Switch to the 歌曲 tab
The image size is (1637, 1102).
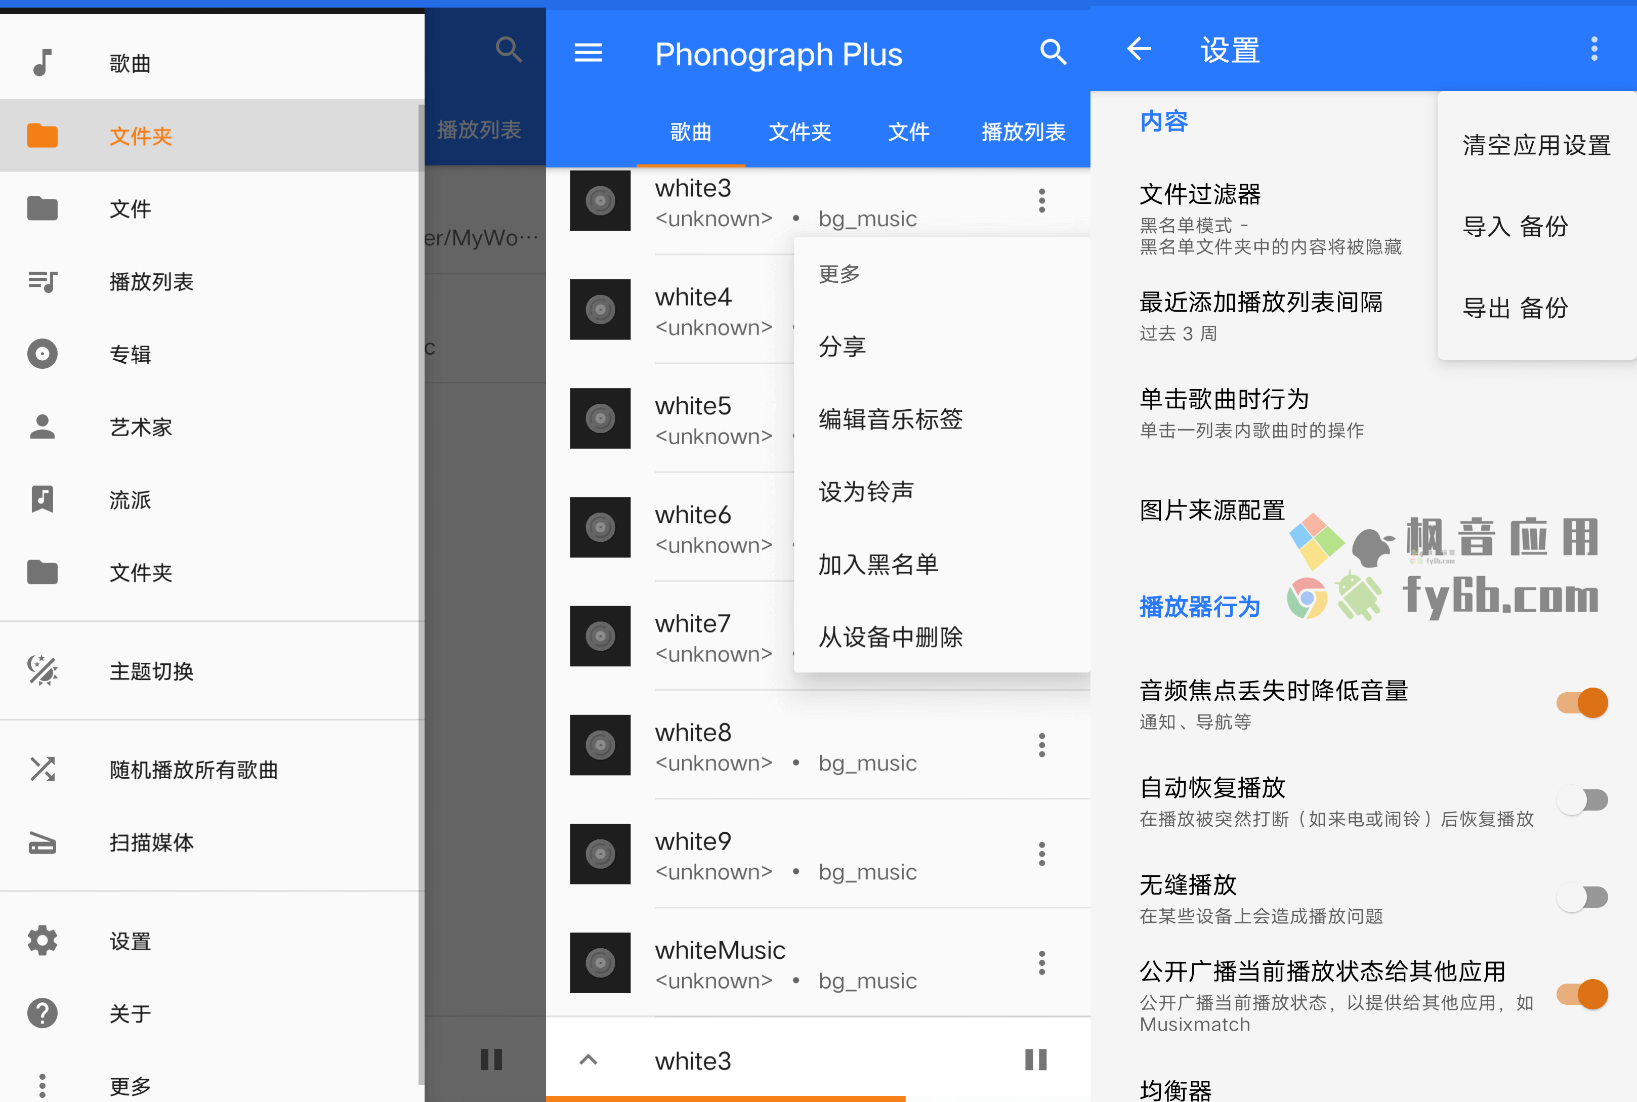point(691,132)
